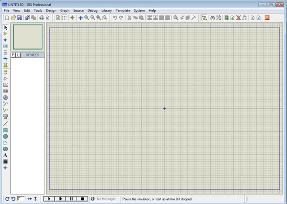Open the property assignment tool
This screenshot has width=287, height=204.
pyautogui.click(x=218, y=18)
